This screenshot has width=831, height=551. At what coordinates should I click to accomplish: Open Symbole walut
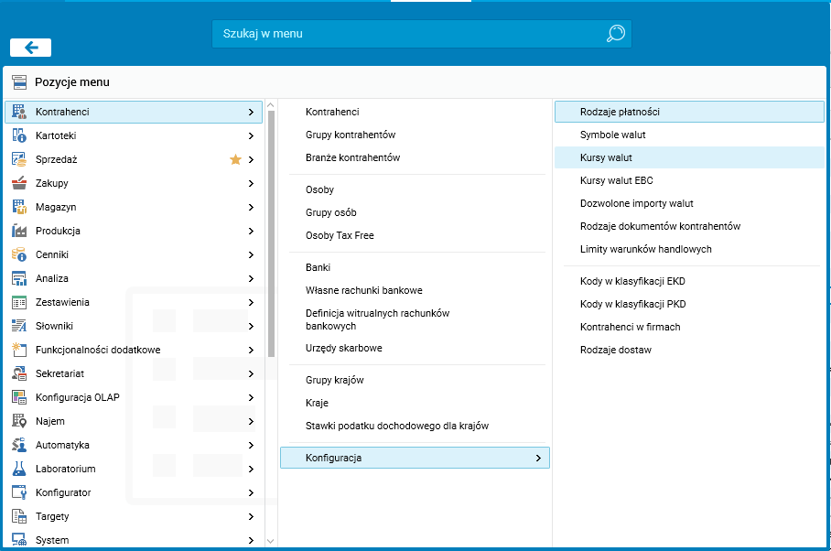point(612,135)
